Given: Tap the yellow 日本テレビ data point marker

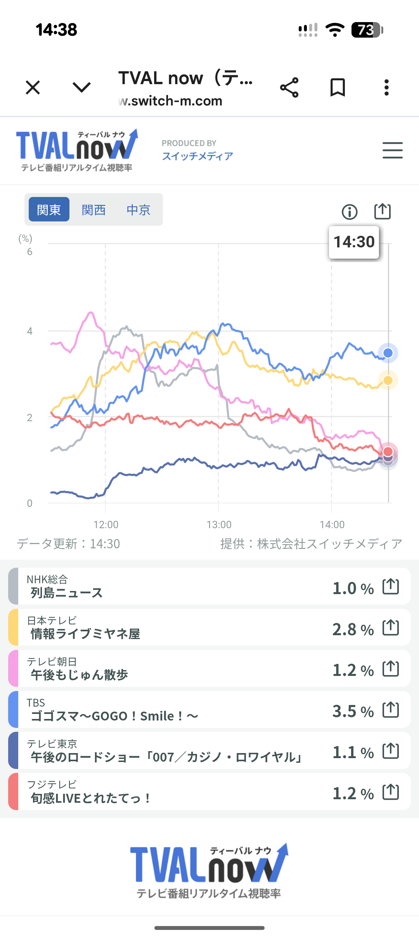Looking at the screenshot, I should point(388,380).
